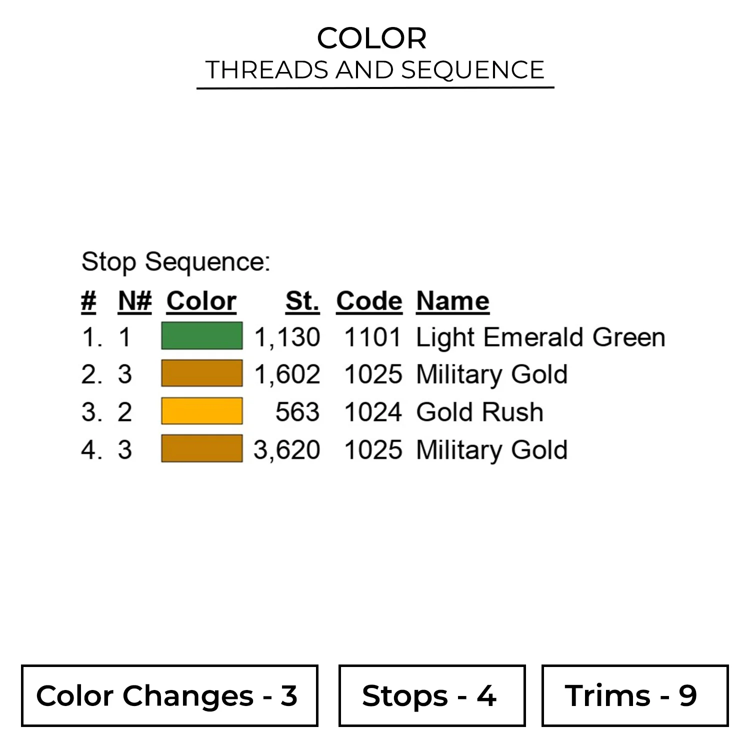Click the N# column header
Screen dimensions: 750x750
(134, 301)
